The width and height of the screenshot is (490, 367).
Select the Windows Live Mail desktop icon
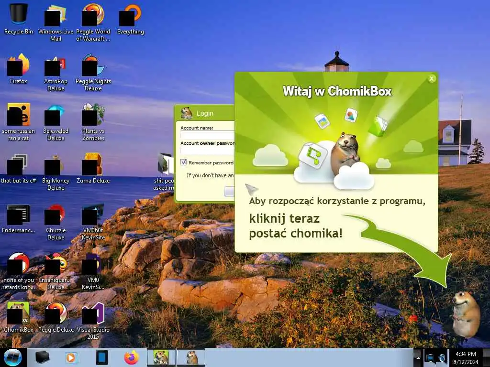pyautogui.click(x=56, y=22)
